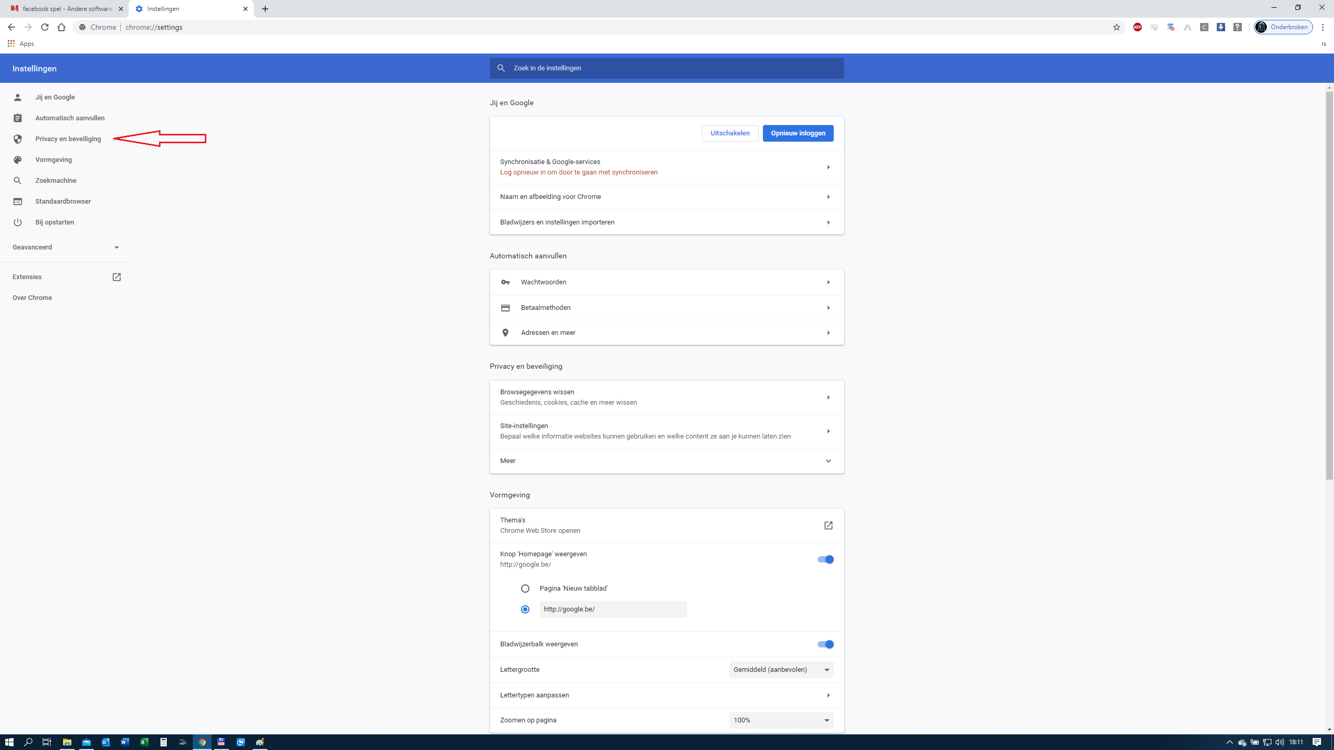Open the Themes Chrome Web Store link icon
The width and height of the screenshot is (1334, 750).
pyautogui.click(x=828, y=525)
